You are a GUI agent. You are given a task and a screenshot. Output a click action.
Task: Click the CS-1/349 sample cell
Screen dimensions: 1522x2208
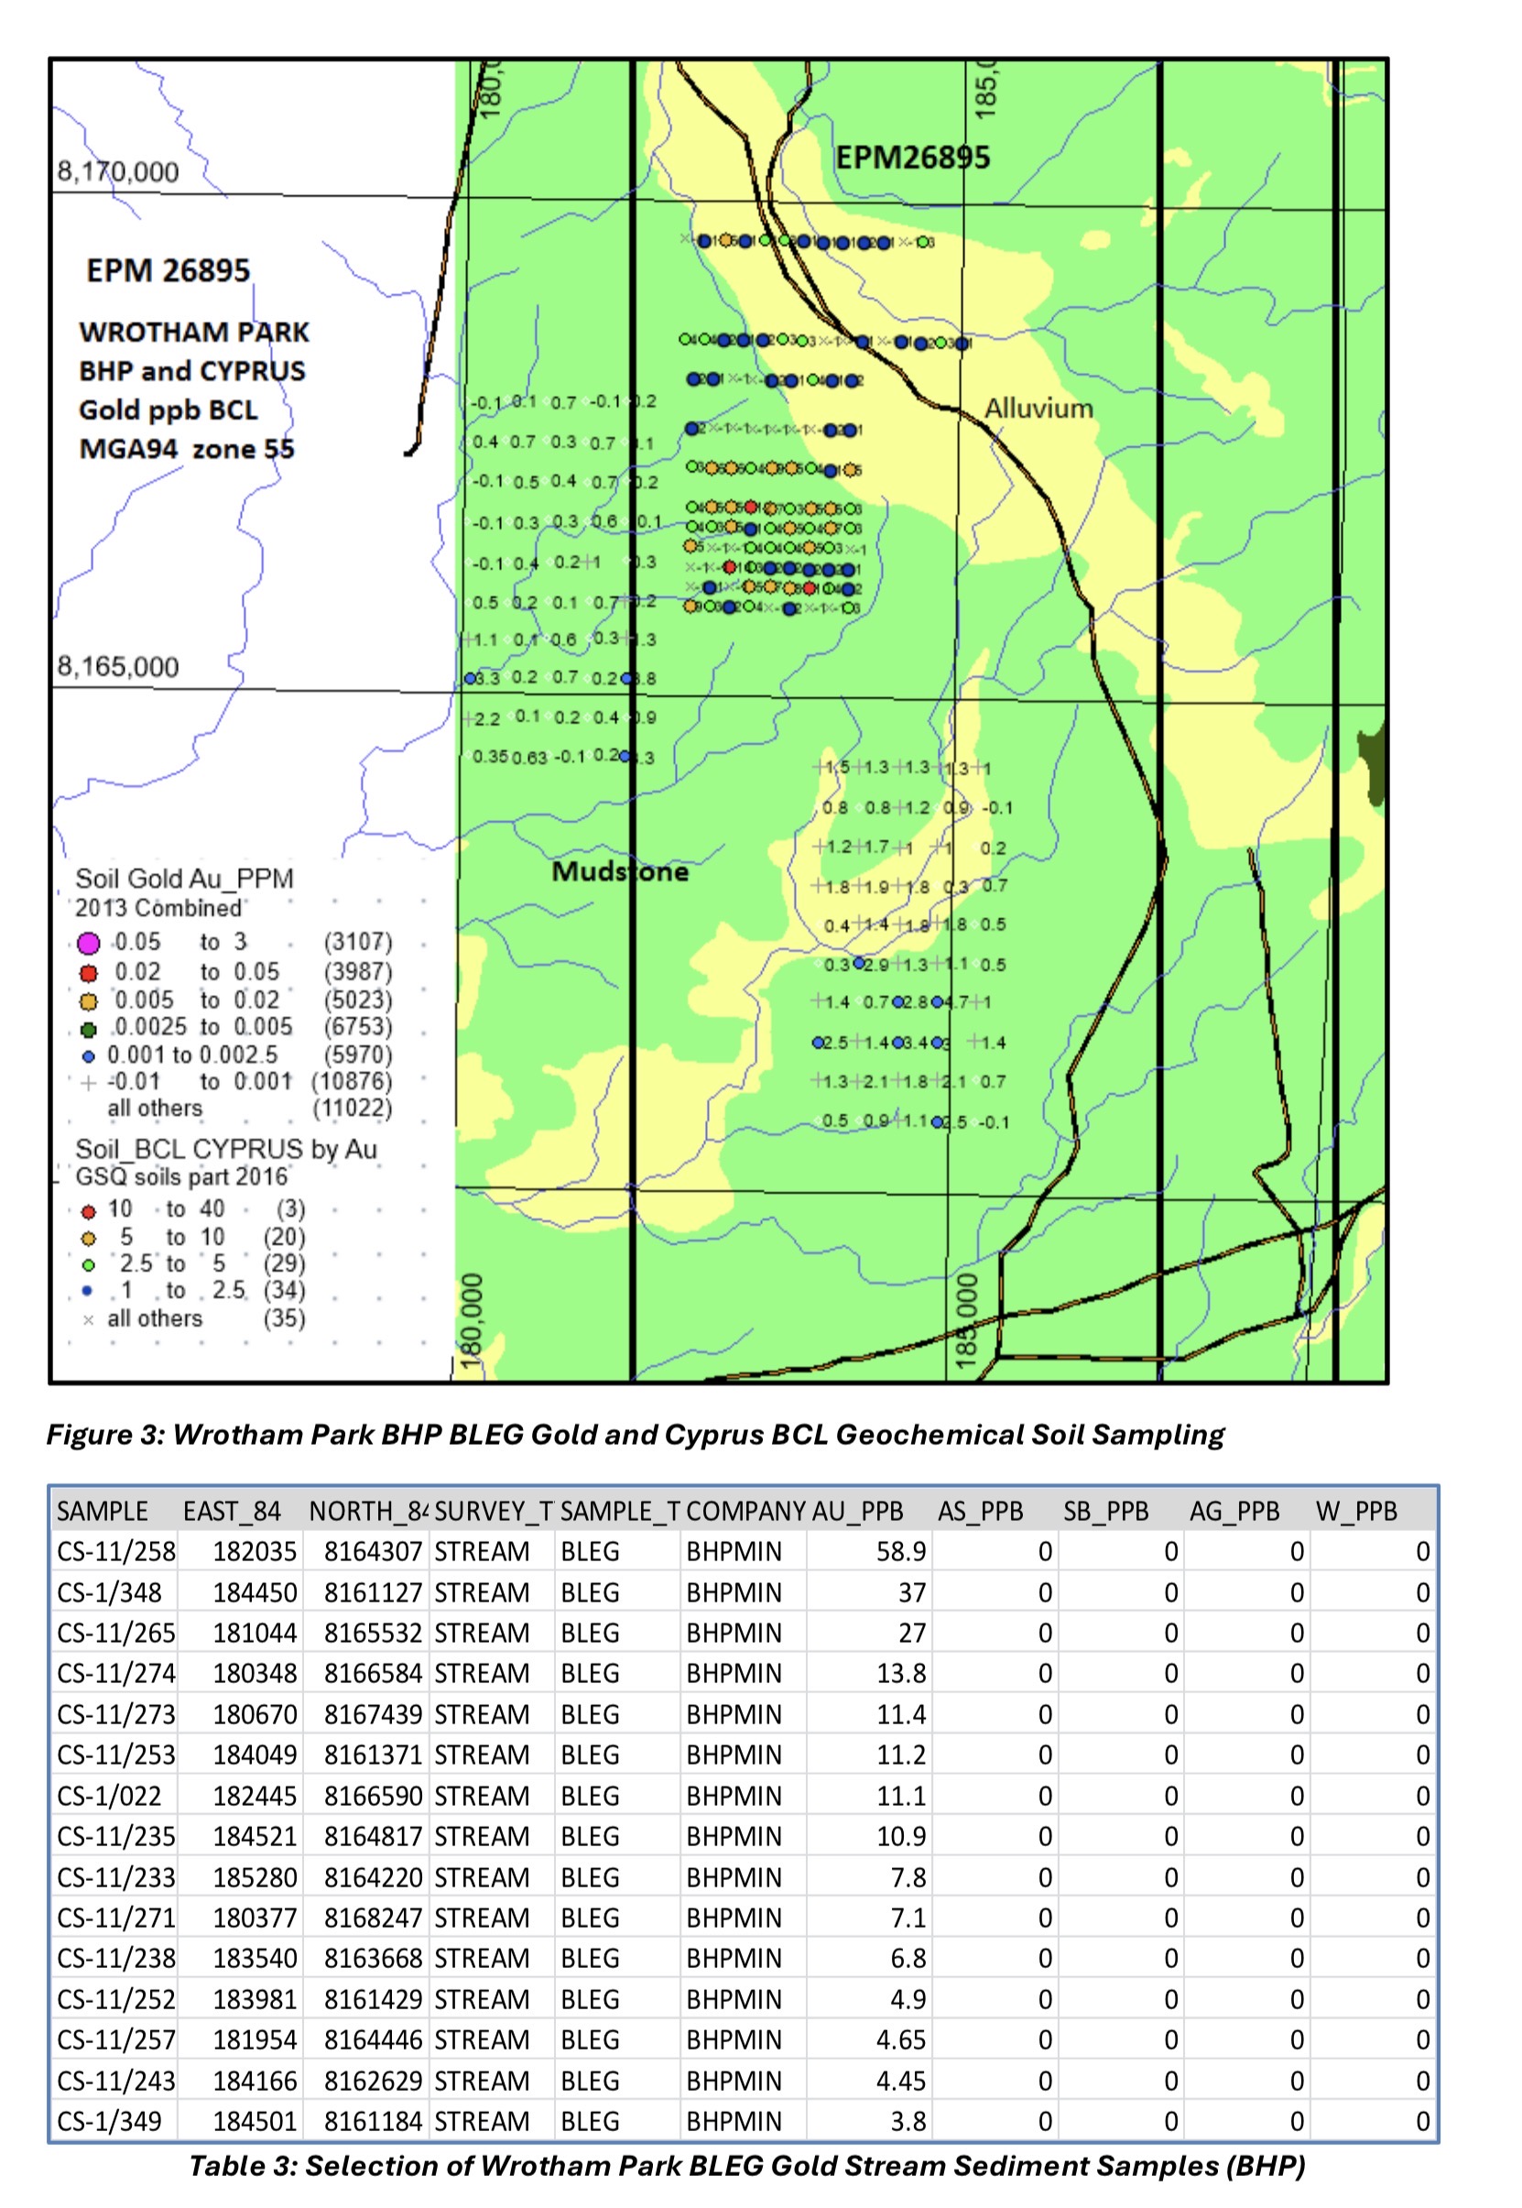click(109, 2121)
